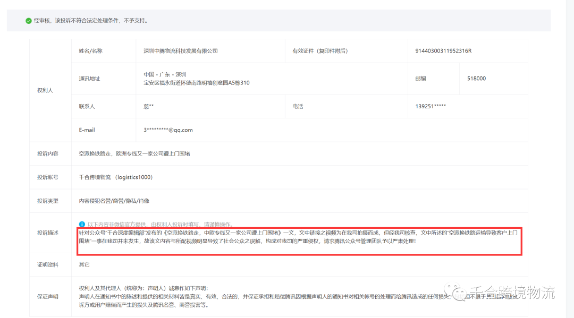The image size is (574, 318).
Task: Click line starting 诉方或用户赔偿而产生的损失
Action: click(x=145, y=305)
